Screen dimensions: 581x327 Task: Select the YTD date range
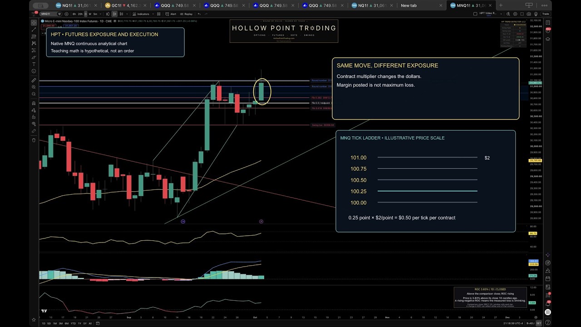click(73, 323)
